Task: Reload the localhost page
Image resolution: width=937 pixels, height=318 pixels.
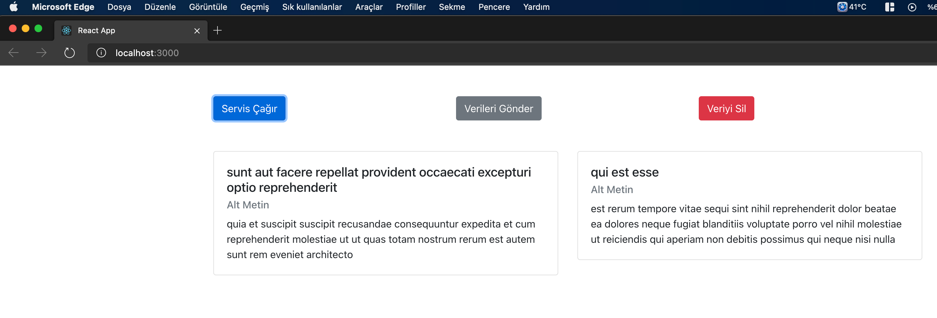Action: pyautogui.click(x=70, y=53)
